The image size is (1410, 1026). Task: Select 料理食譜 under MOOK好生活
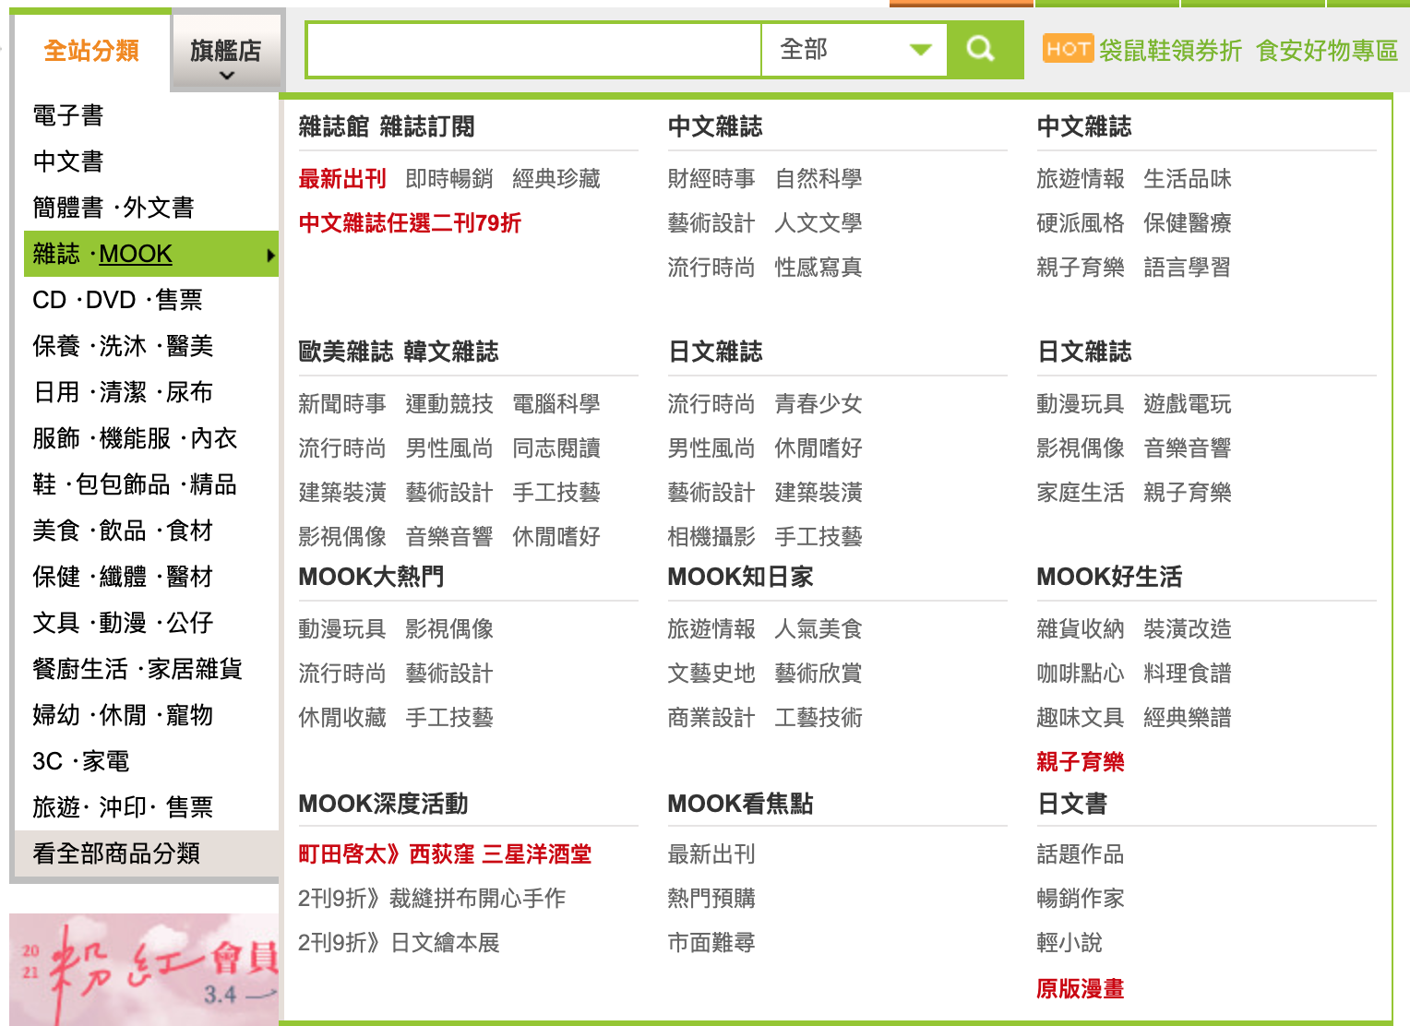(1187, 674)
